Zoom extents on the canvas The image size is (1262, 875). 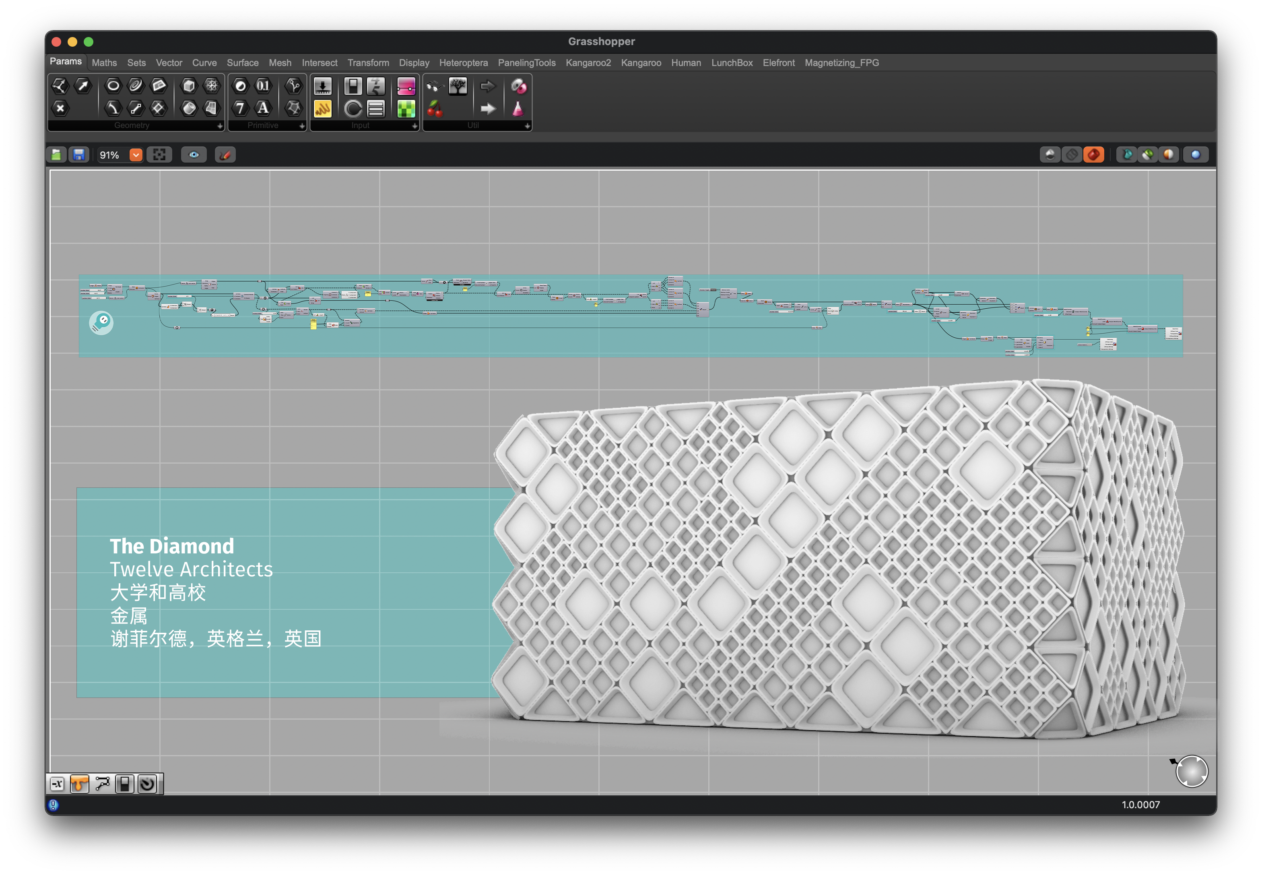coord(159,155)
